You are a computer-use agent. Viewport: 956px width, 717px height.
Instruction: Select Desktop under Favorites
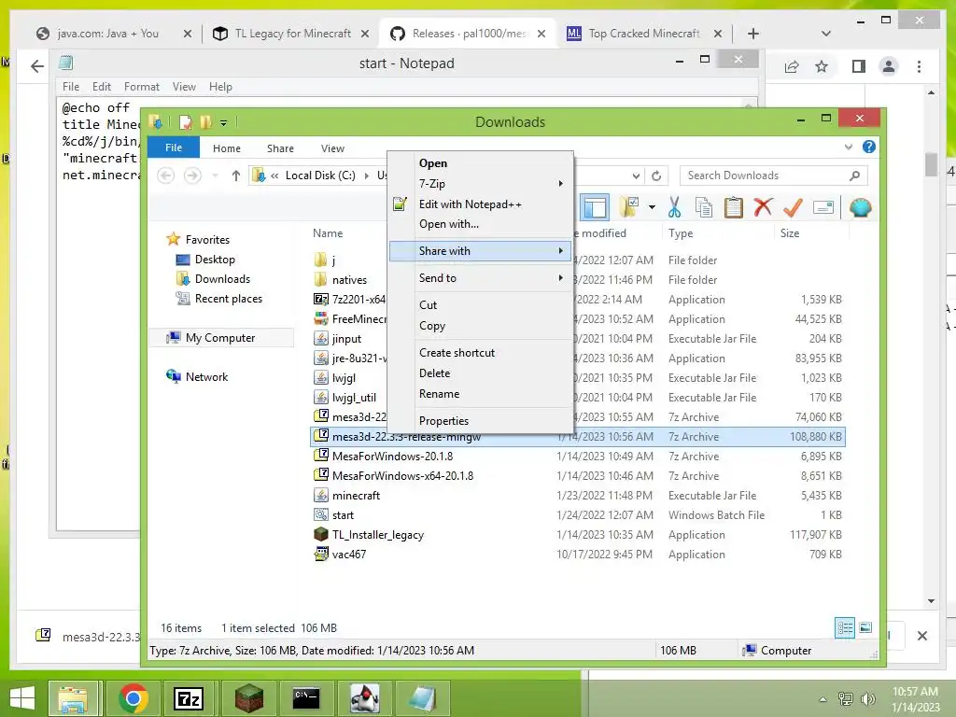[205, 260]
